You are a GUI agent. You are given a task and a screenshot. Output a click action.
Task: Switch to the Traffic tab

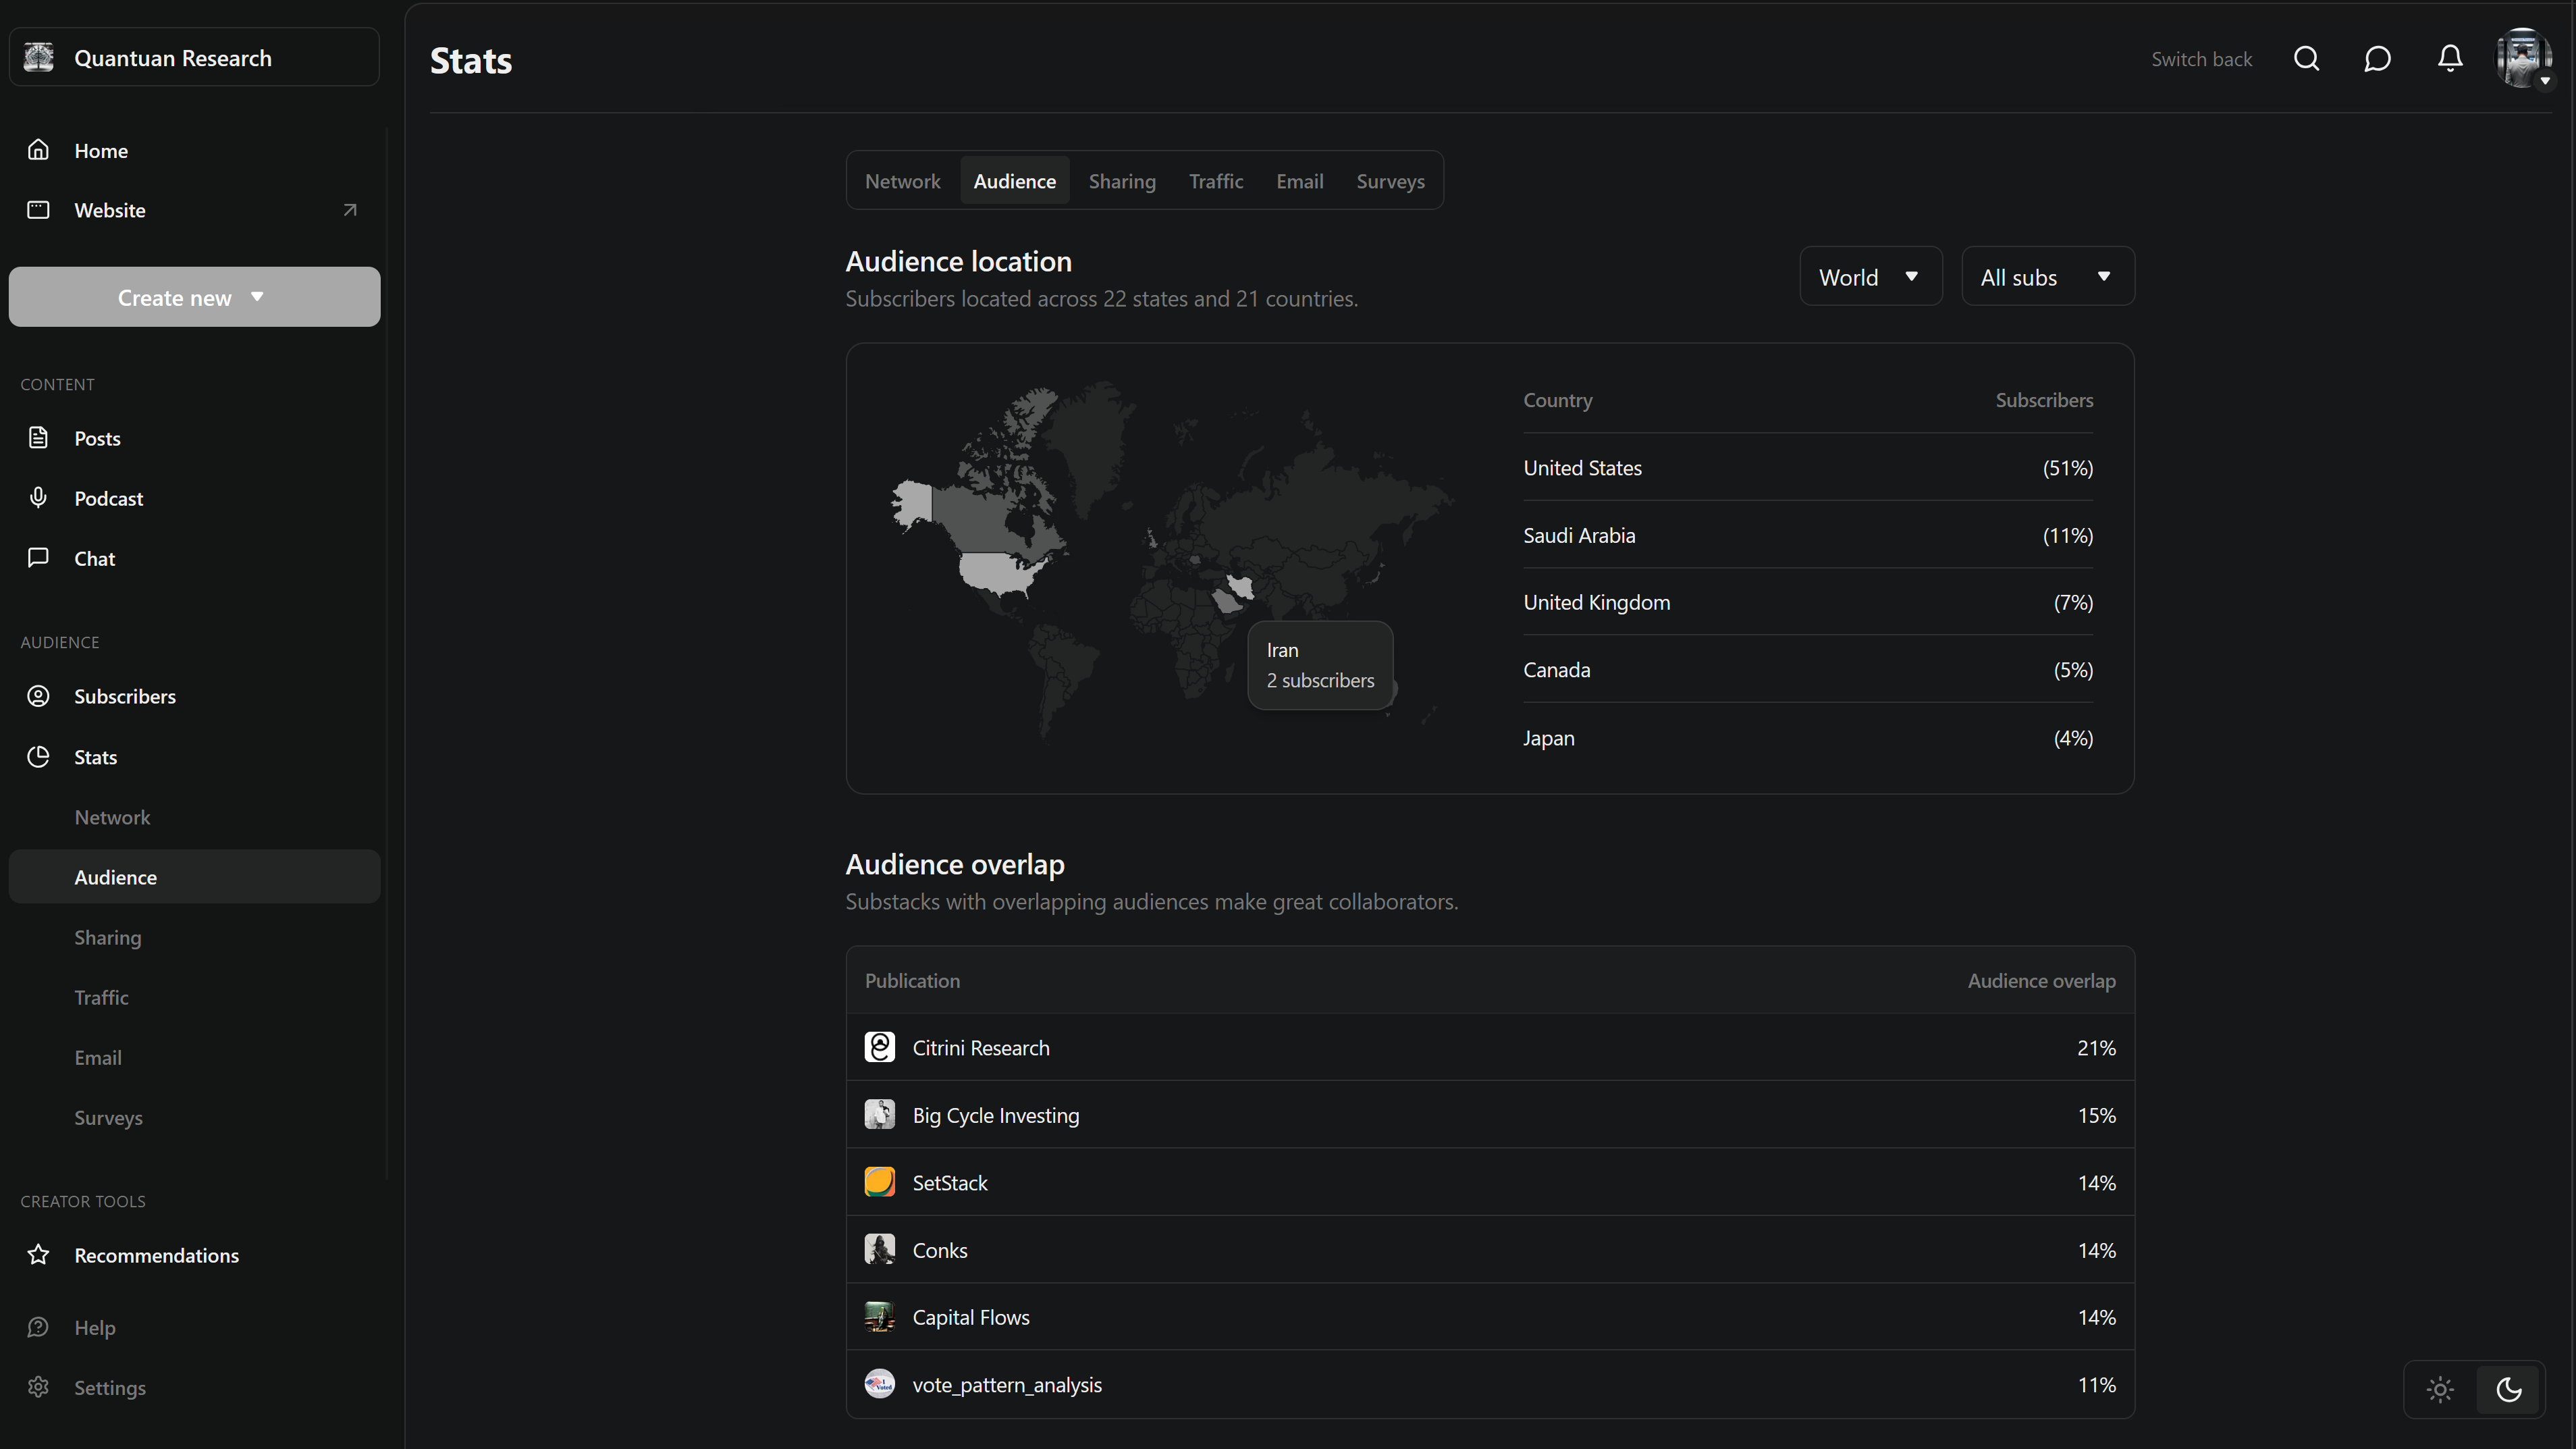pyautogui.click(x=1215, y=181)
